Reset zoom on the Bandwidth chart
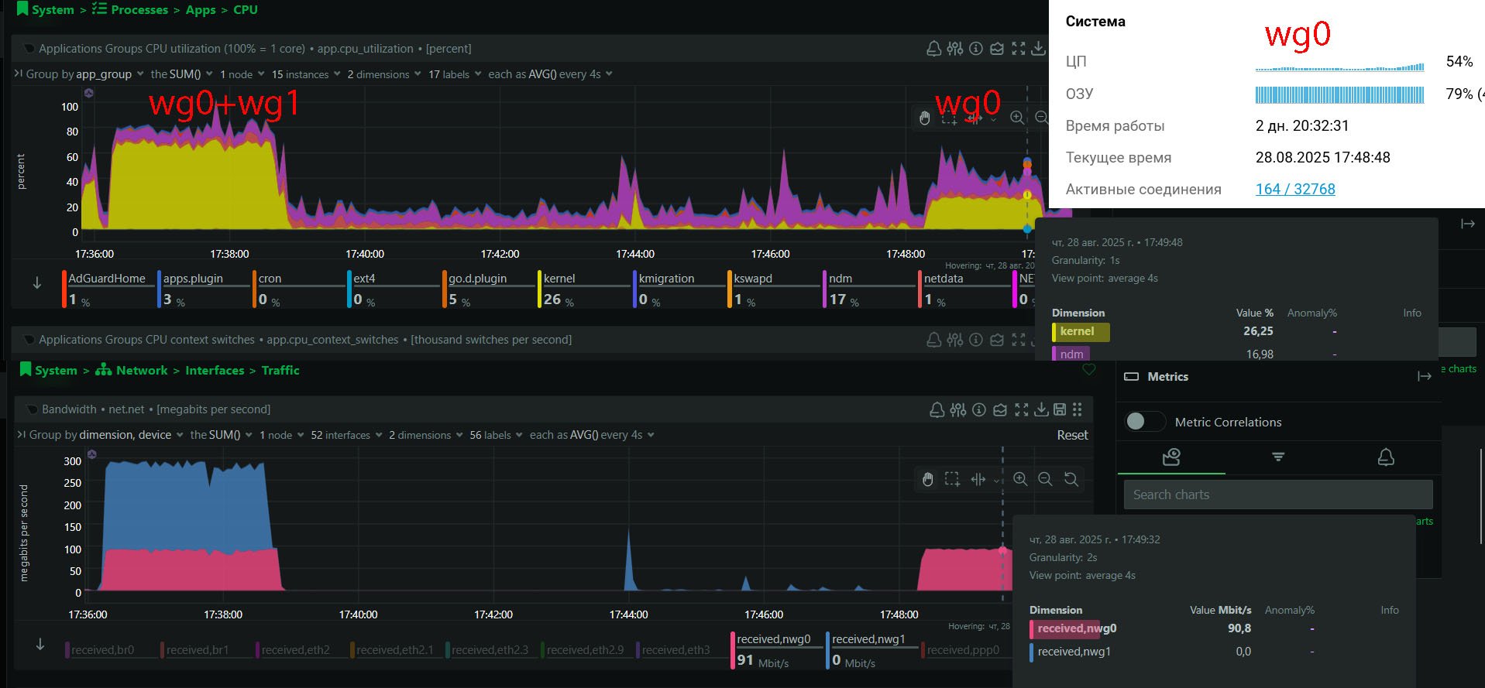 1071,479
